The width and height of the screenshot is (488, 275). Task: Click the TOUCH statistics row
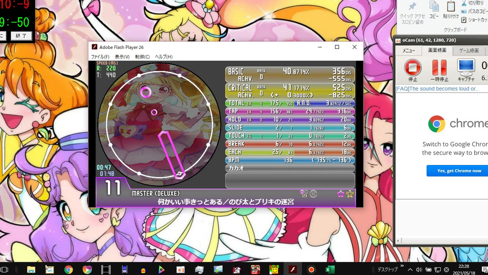click(x=290, y=135)
